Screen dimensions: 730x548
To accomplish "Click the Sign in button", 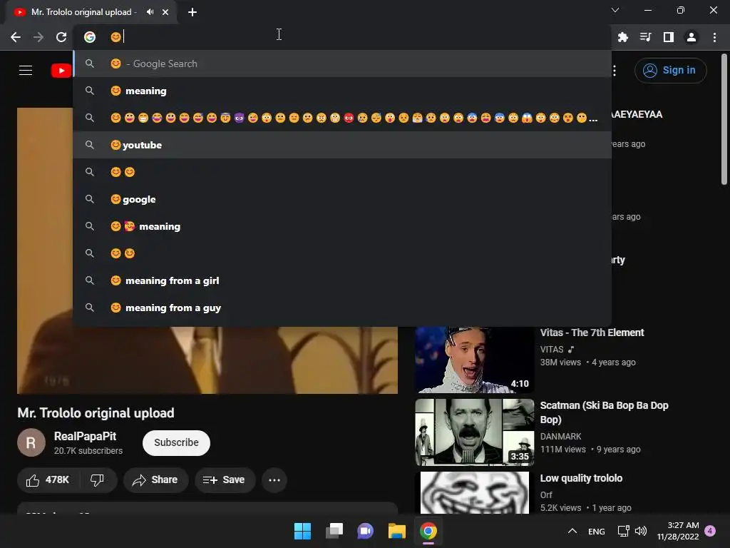I will point(670,71).
